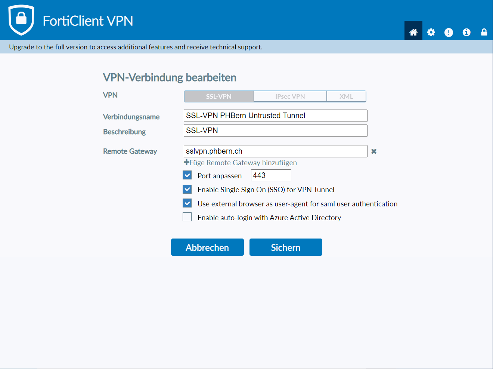Image resolution: width=493 pixels, height=369 pixels.
Task: Switch to the IPsec VPN tab
Action: (290, 96)
